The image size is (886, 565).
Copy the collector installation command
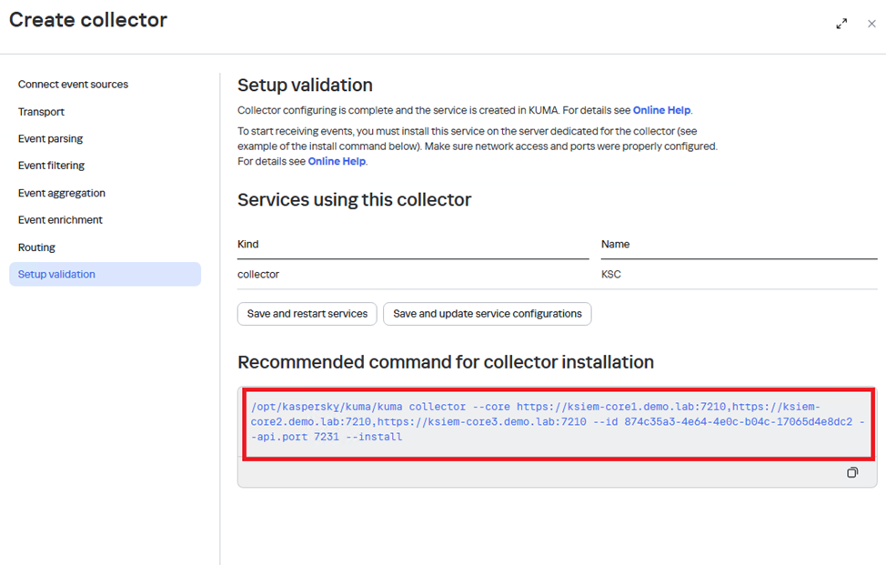pos(852,473)
